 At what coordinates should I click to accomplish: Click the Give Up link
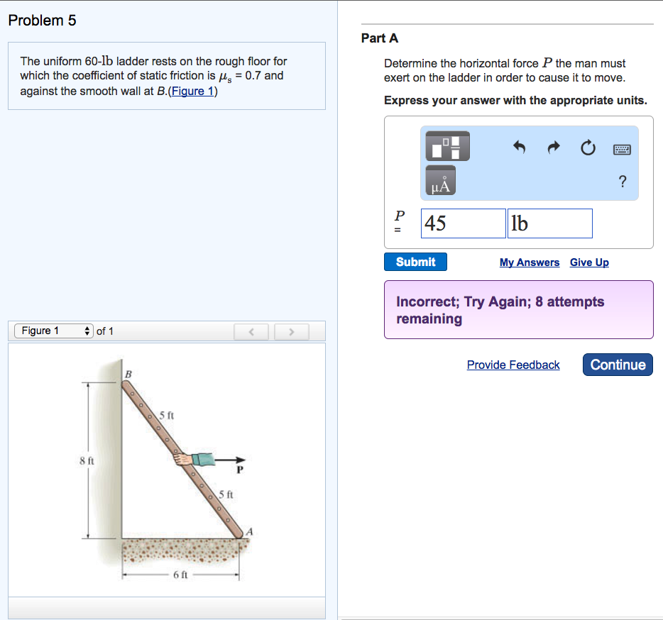589,262
